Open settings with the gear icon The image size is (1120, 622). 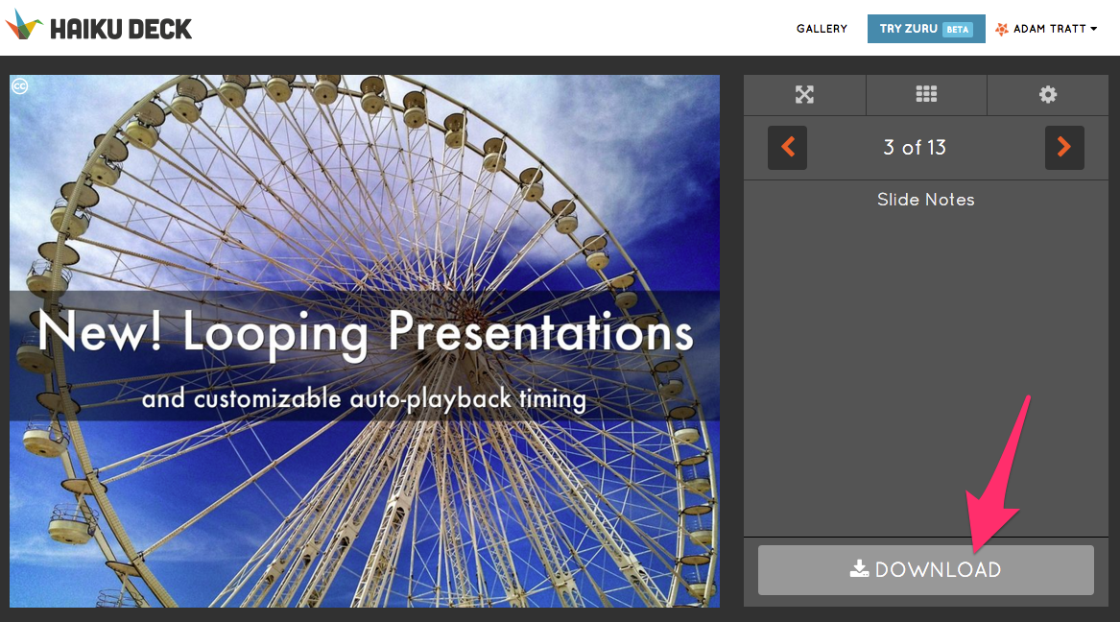pyautogui.click(x=1048, y=94)
